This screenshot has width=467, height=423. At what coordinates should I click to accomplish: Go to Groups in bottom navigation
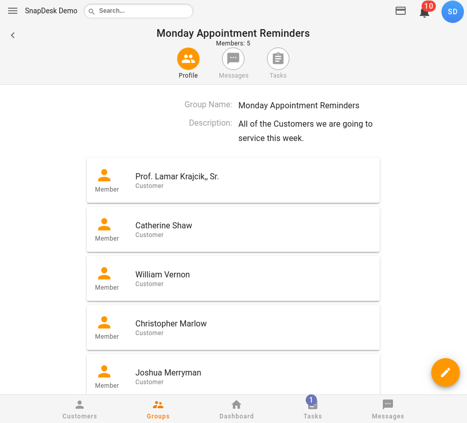point(158,409)
